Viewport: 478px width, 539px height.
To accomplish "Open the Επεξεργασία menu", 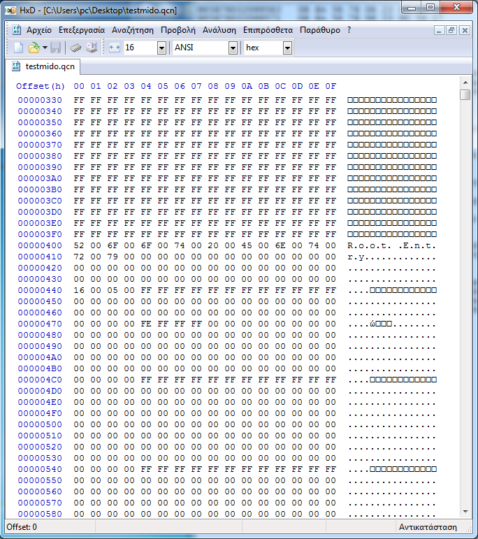I will pyautogui.click(x=82, y=30).
